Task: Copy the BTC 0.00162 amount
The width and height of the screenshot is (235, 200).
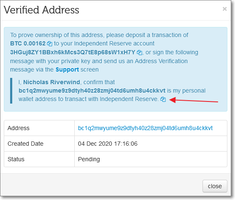Action: (49, 44)
